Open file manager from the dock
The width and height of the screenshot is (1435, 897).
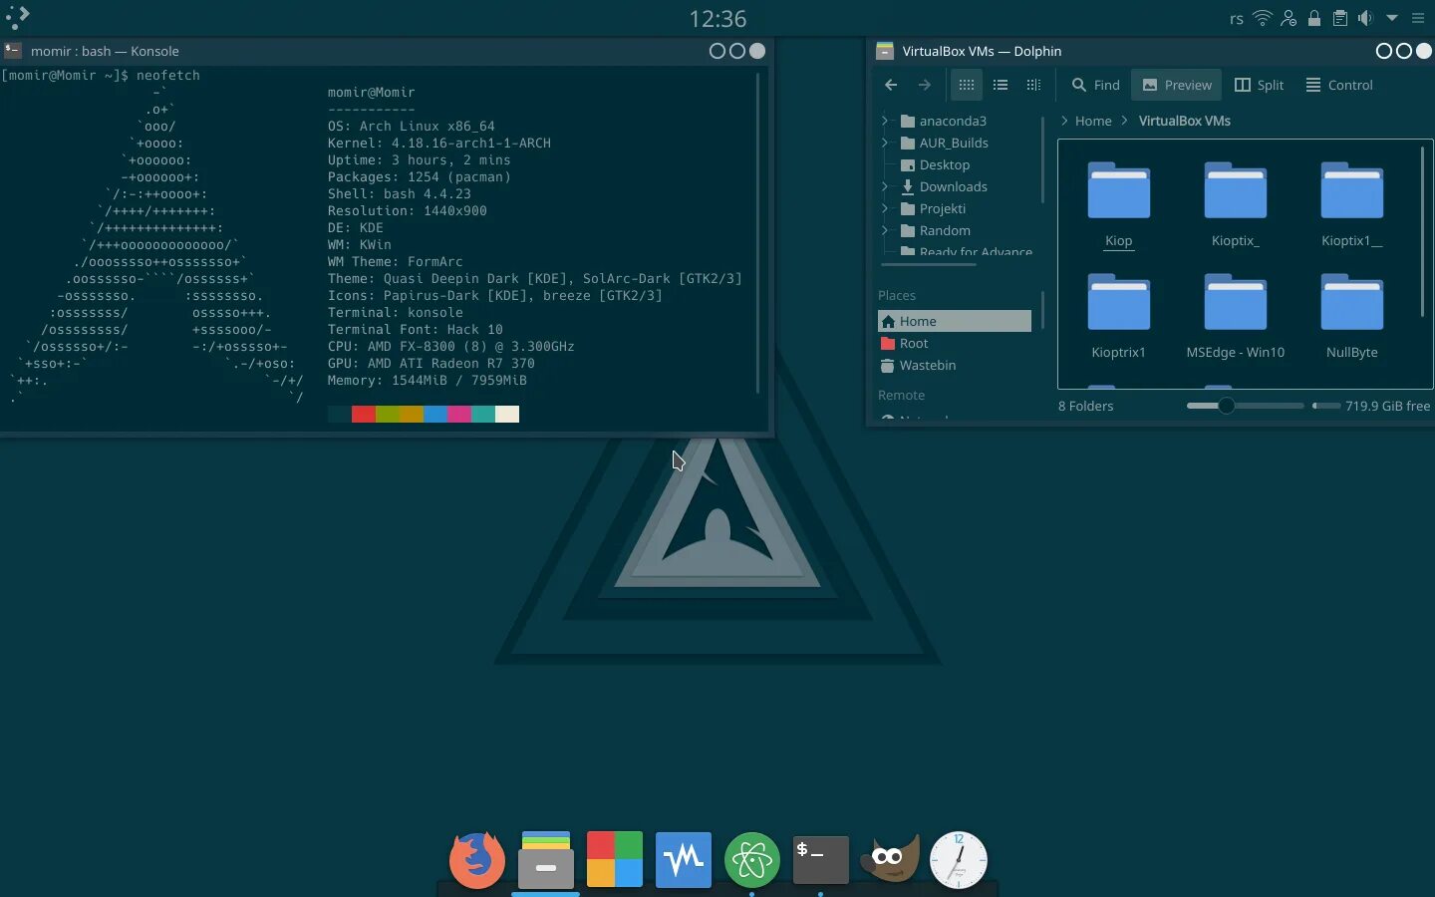(545, 859)
